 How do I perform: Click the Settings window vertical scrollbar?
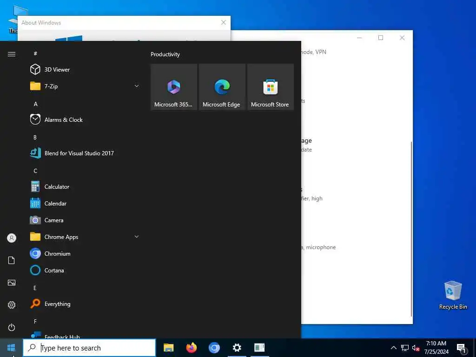point(411,228)
